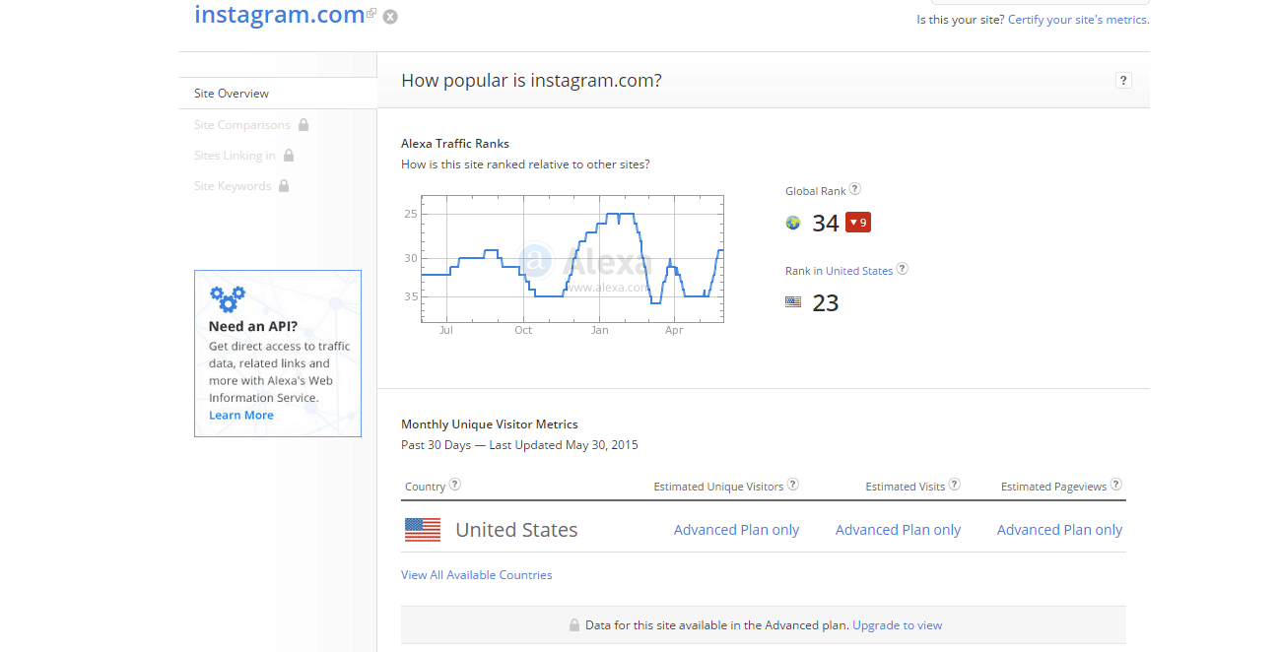This screenshot has width=1279, height=652.
Task: Click lock icon in Advanced plan notice
Action: pyautogui.click(x=573, y=625)
